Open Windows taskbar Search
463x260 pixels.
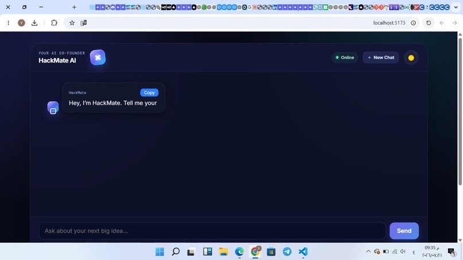click(176, 252)
